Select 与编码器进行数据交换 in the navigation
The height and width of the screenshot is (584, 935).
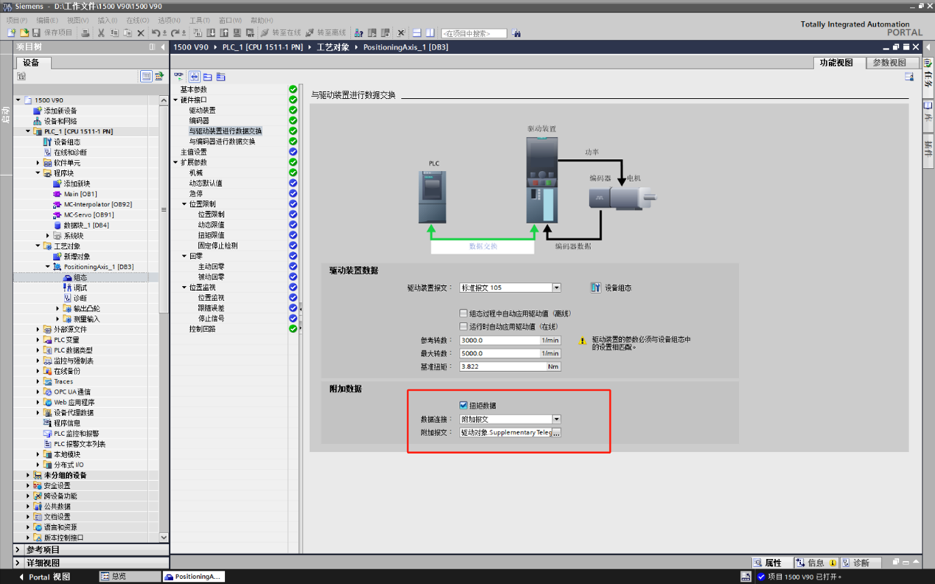point(222,141)
